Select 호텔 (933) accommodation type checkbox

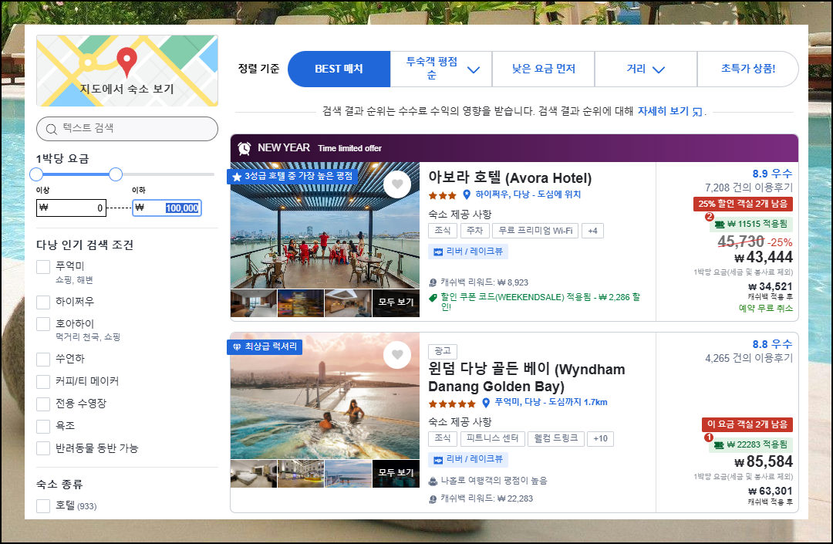(x=43, y=505)
